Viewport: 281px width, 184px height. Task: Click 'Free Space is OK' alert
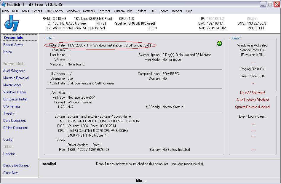(253, 76)
